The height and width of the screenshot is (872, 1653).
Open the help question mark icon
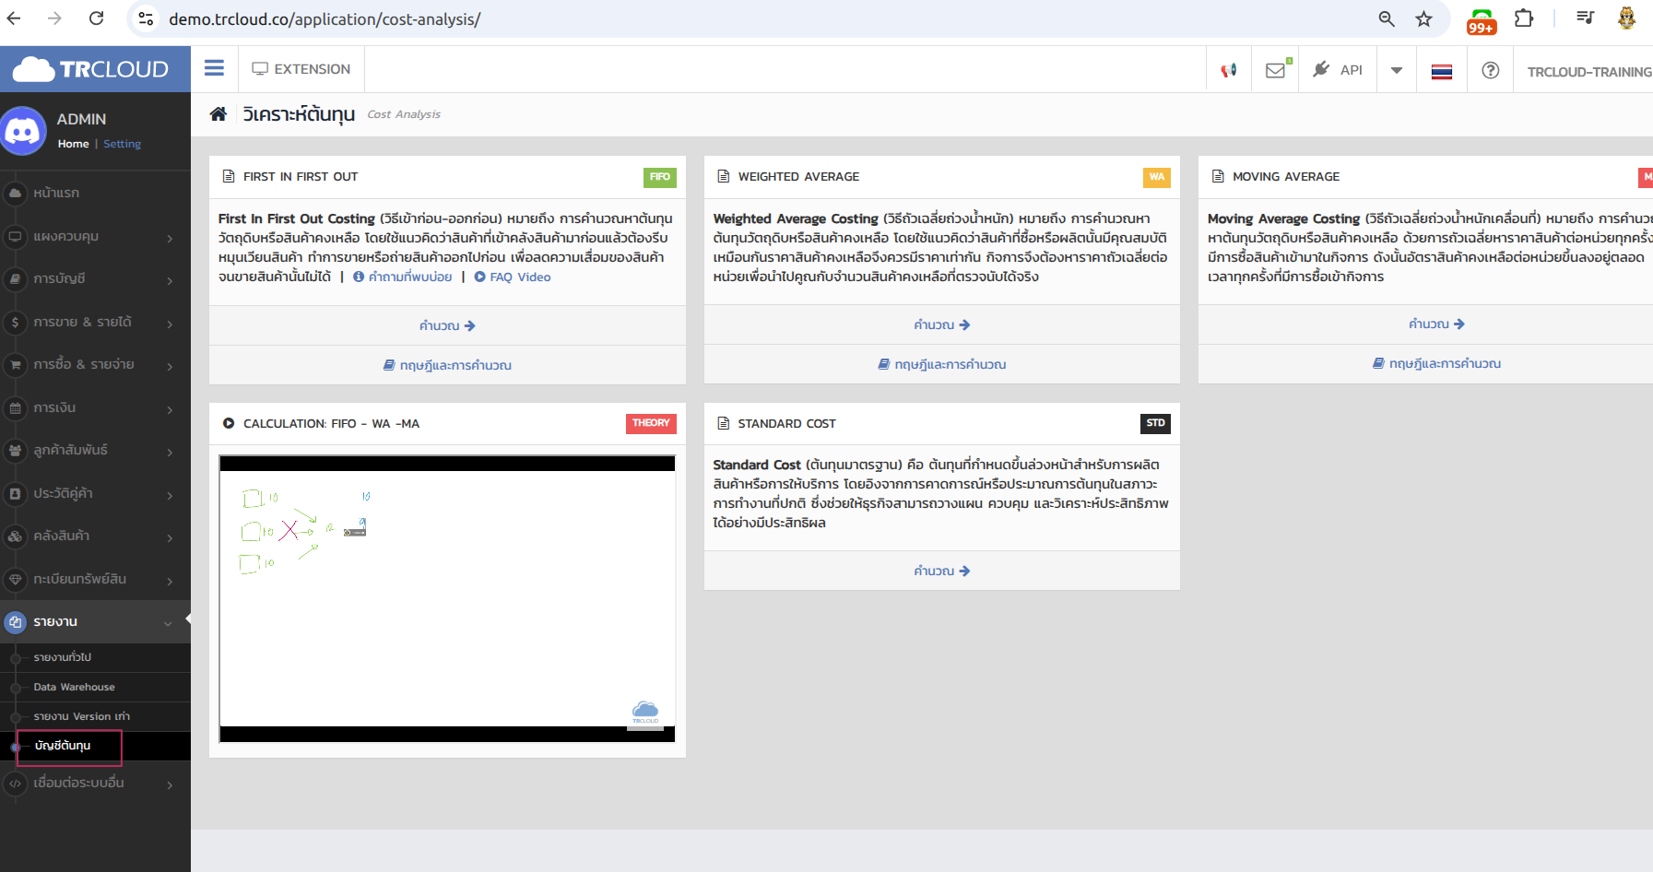(x=1490, y=70)
